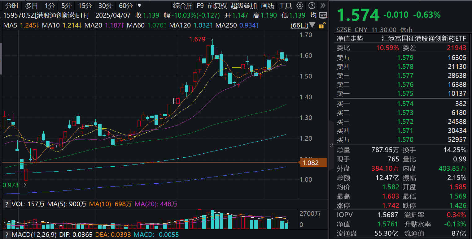
Task: Switch to the 分时 intraday tab
Action: click(x=12, y=6)
